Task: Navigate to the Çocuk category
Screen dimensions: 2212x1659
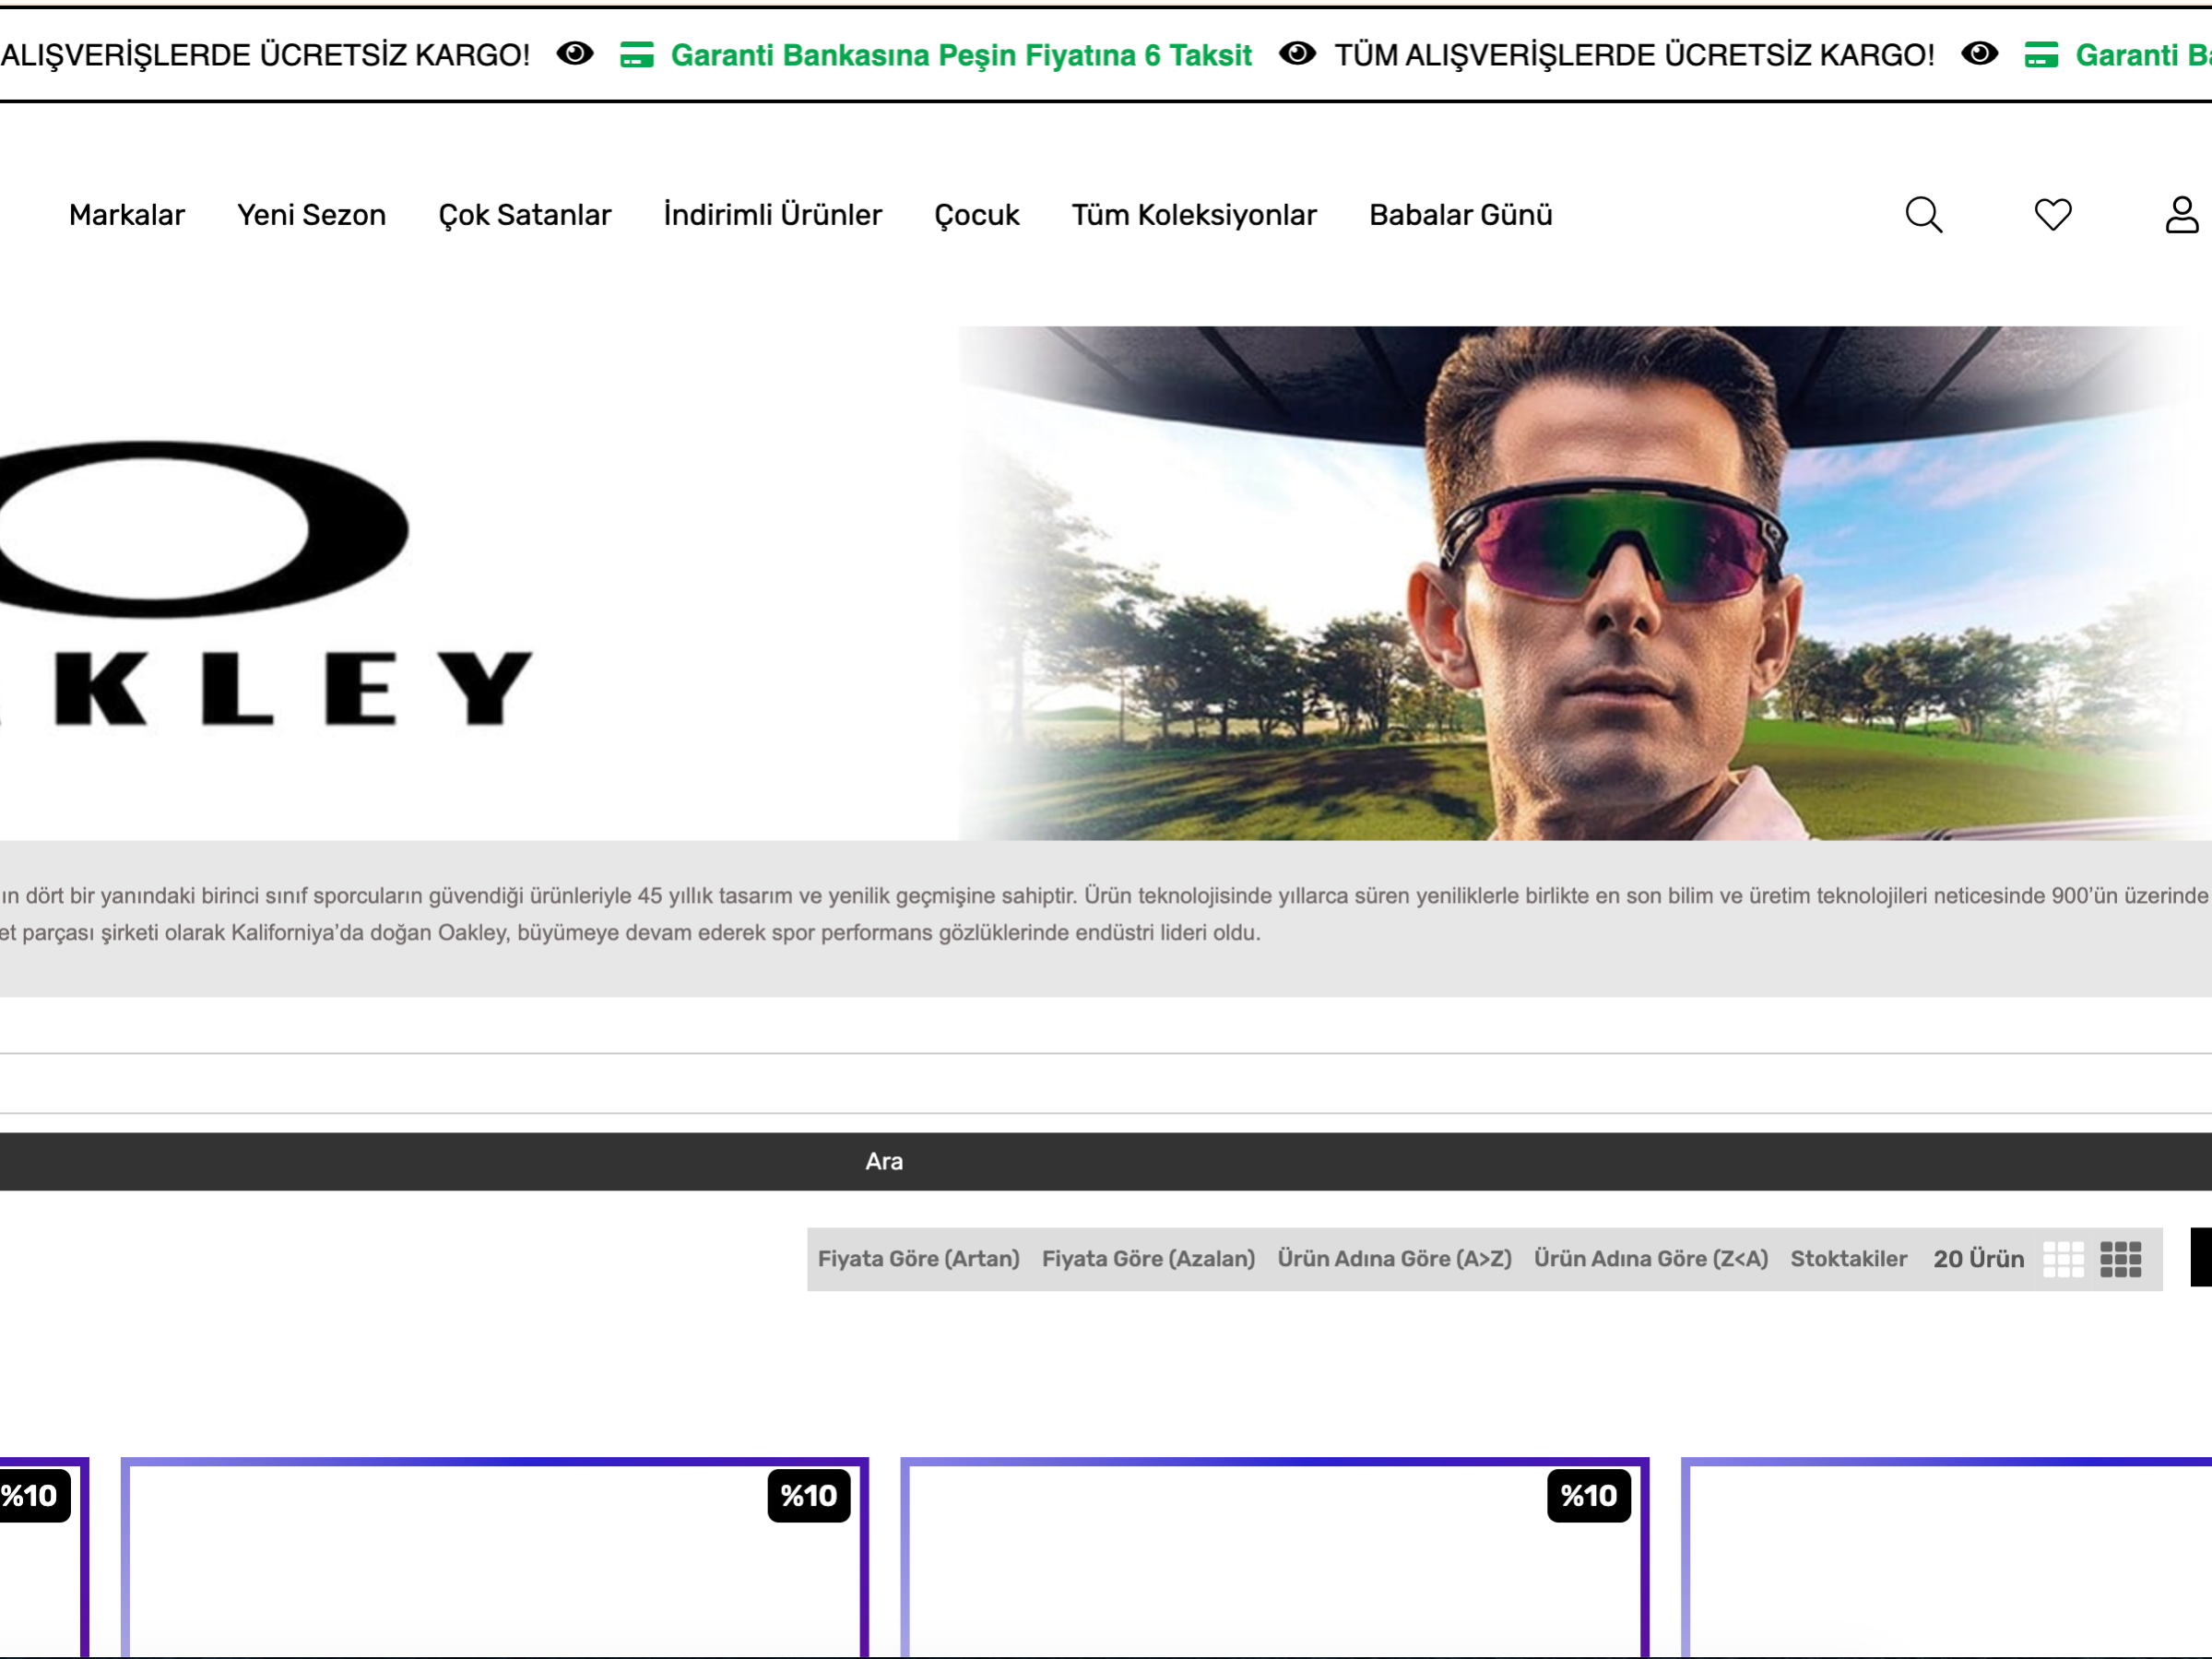Action: 977,215
